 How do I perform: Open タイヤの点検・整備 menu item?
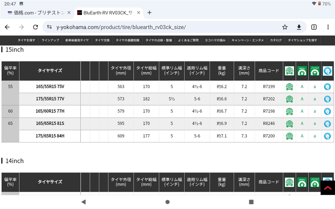(x=159, y=40)
